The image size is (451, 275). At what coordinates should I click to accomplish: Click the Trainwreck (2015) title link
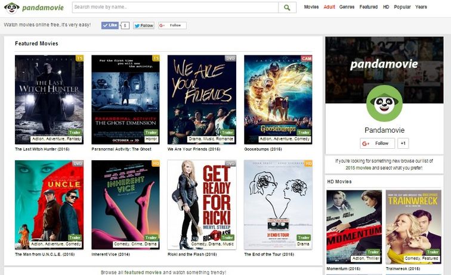[403, 268]
